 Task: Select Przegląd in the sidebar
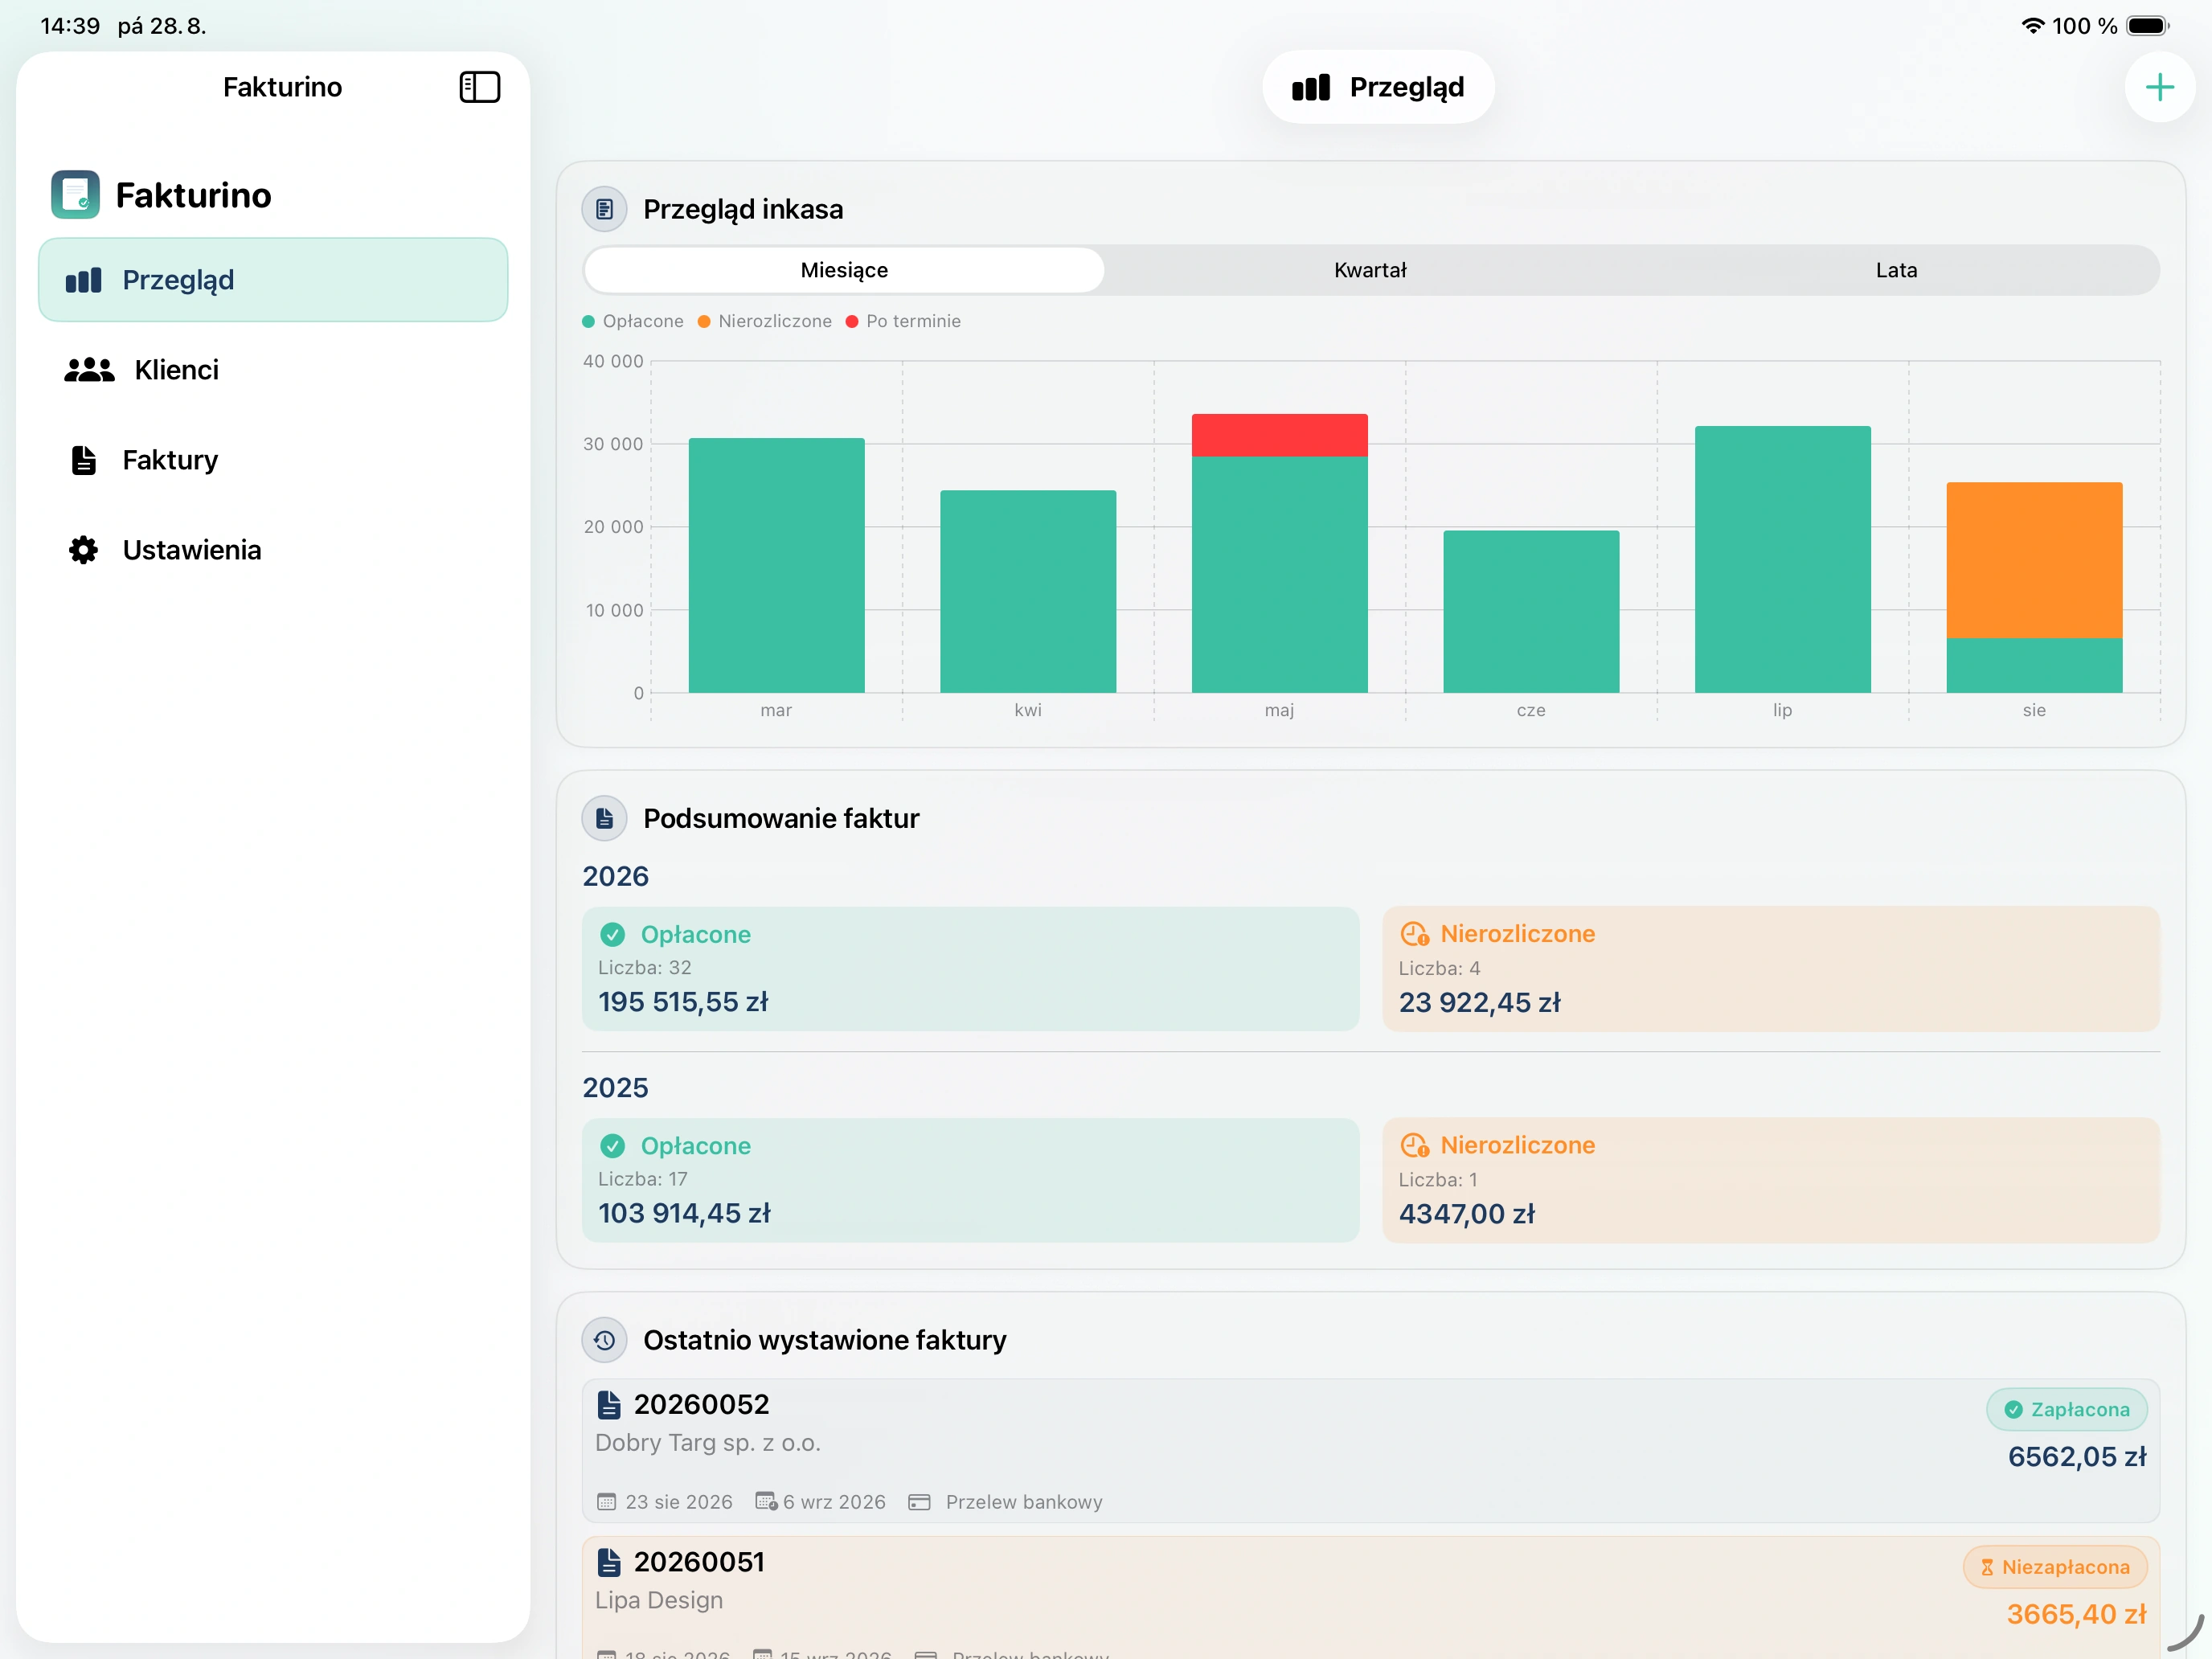tap(273, 280)
